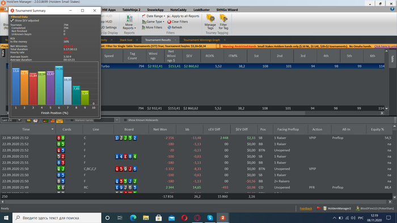
Task: Click the red flag icon in status bar
Action: click(319, 208)
